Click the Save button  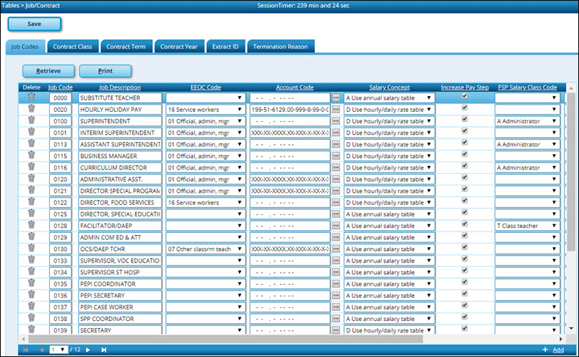click(x=35, y=24)
